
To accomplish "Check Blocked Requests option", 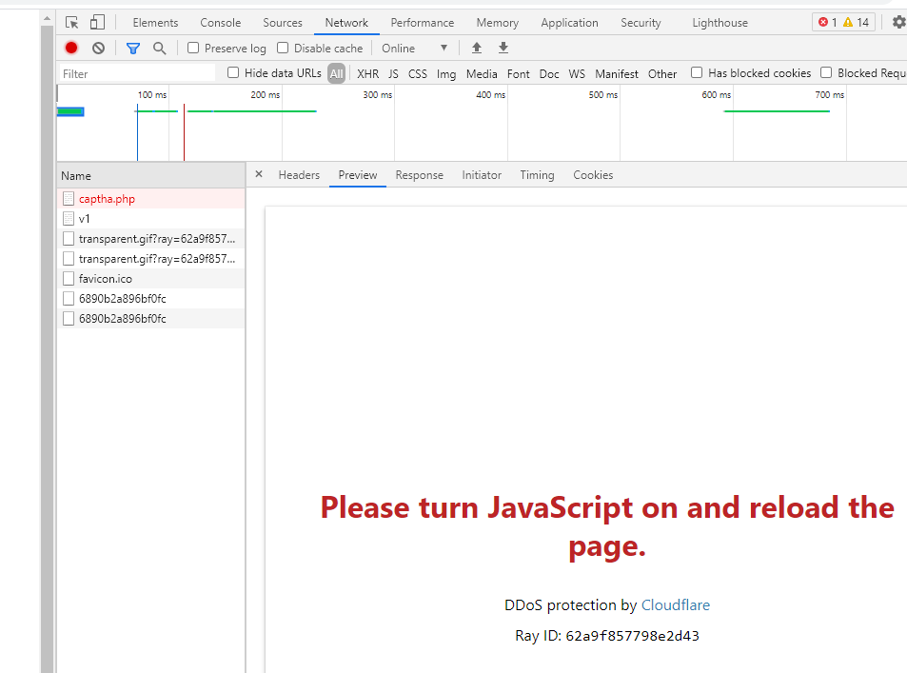I will (826, 73).
